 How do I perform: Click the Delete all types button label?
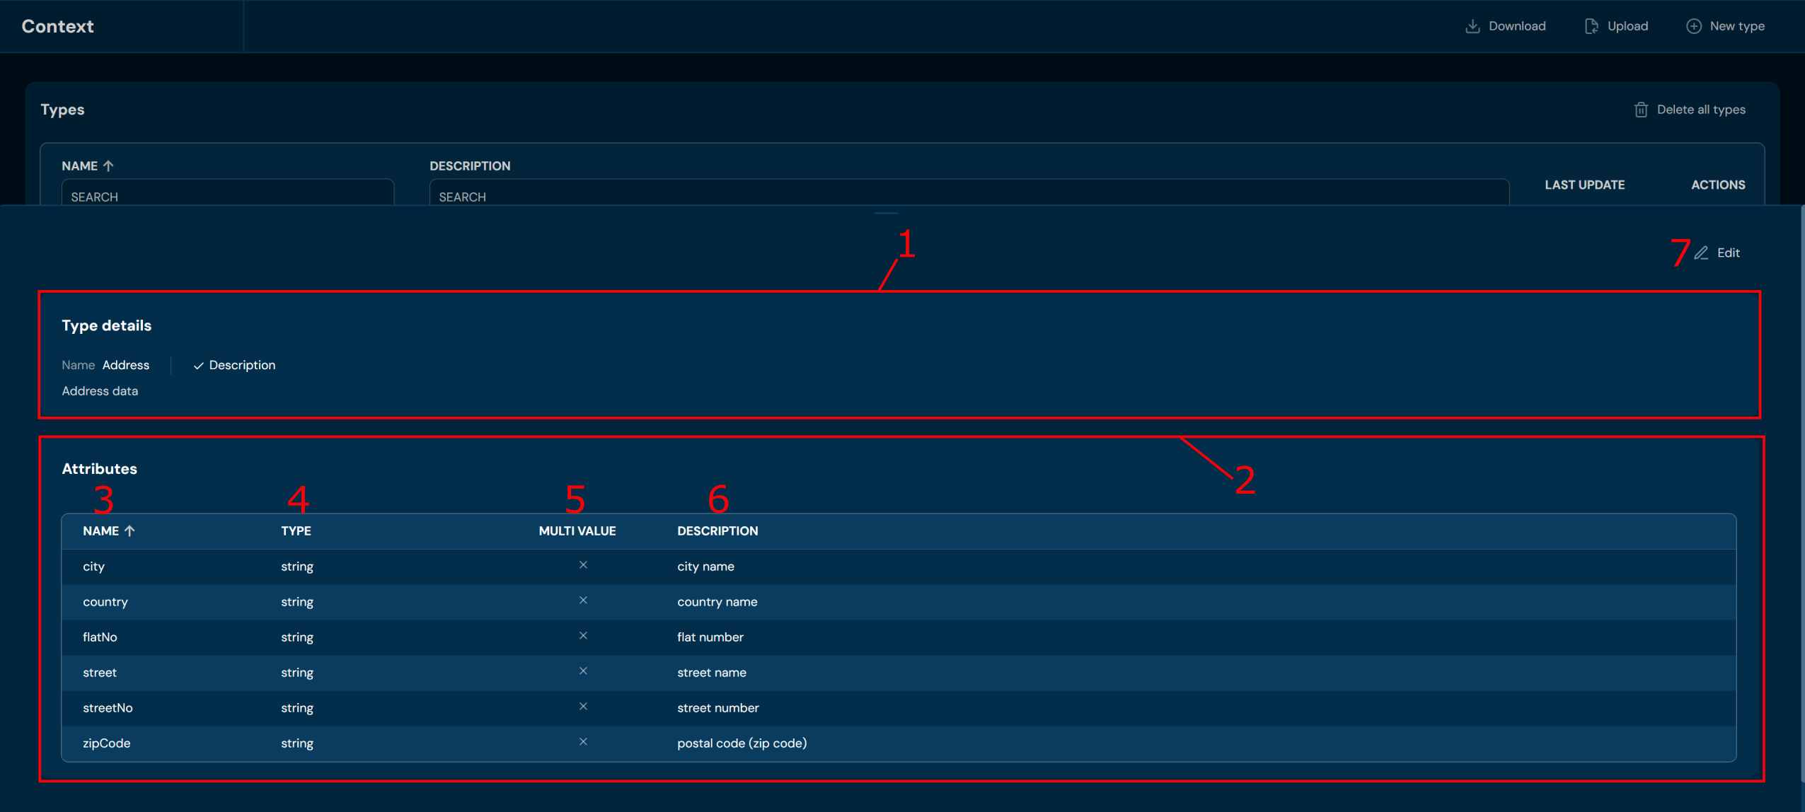point(1700,110)
